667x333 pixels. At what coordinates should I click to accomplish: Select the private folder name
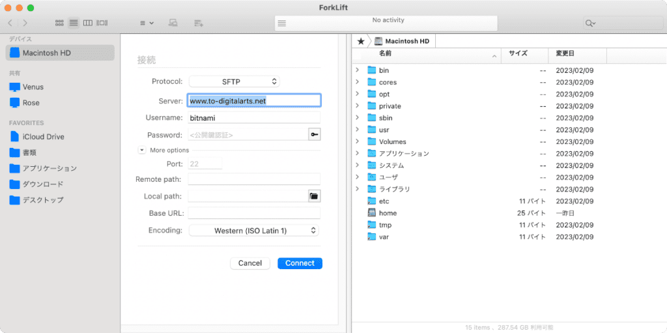pos(390,106)
